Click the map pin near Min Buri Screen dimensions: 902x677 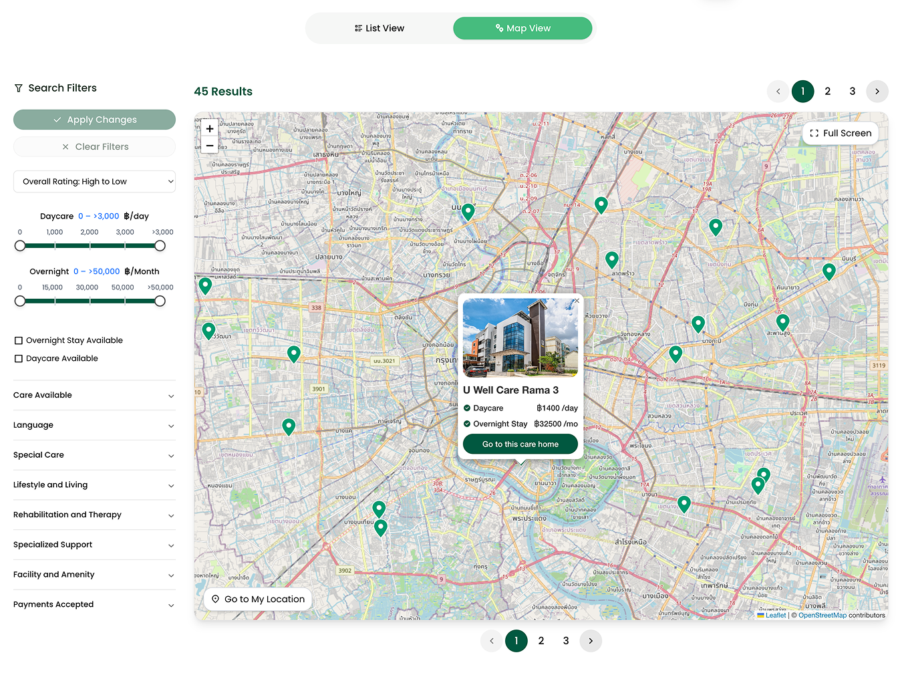point(829,271)
